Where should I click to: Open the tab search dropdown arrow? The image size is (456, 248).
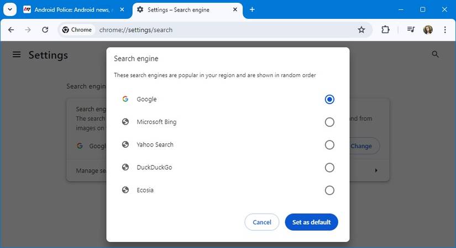(10, 9)
